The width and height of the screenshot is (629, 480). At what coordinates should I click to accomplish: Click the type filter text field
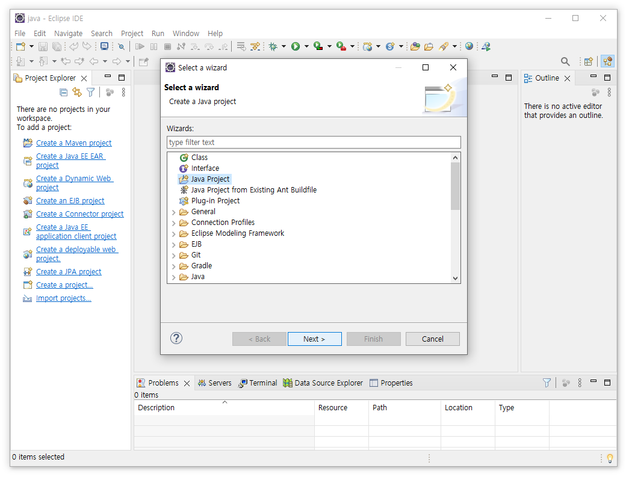314,143
